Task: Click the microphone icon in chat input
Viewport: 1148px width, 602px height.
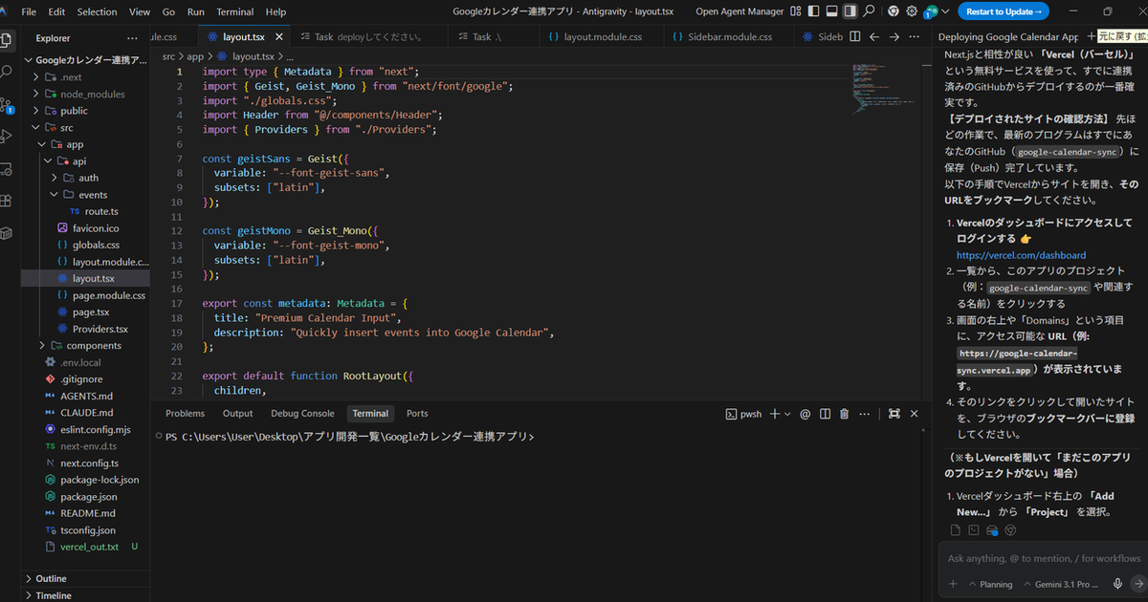Action: tap(1117, 584)
